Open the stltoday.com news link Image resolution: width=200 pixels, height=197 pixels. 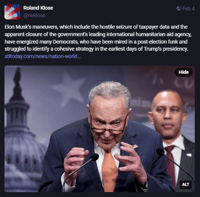(x=43, y=56)
